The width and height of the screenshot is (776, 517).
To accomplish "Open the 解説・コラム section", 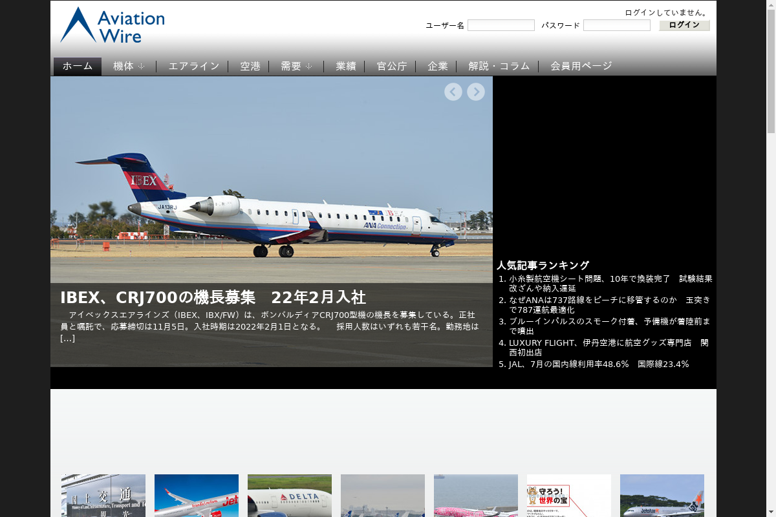I will coord(499,66).
